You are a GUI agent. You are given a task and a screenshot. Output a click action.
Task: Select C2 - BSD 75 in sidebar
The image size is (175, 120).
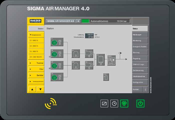coord(36,46)
